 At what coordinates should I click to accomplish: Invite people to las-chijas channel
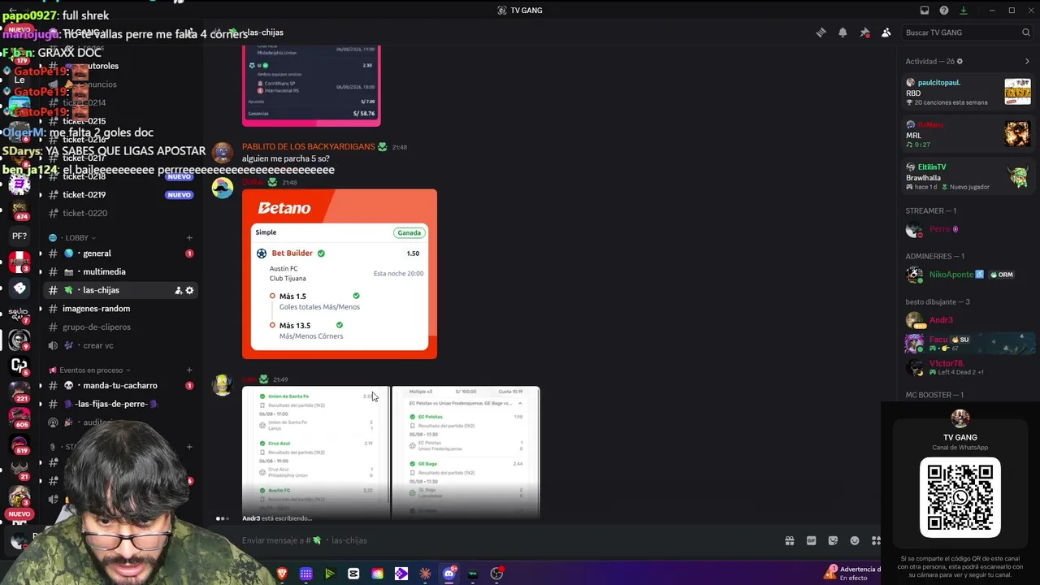tap(178, 290)
